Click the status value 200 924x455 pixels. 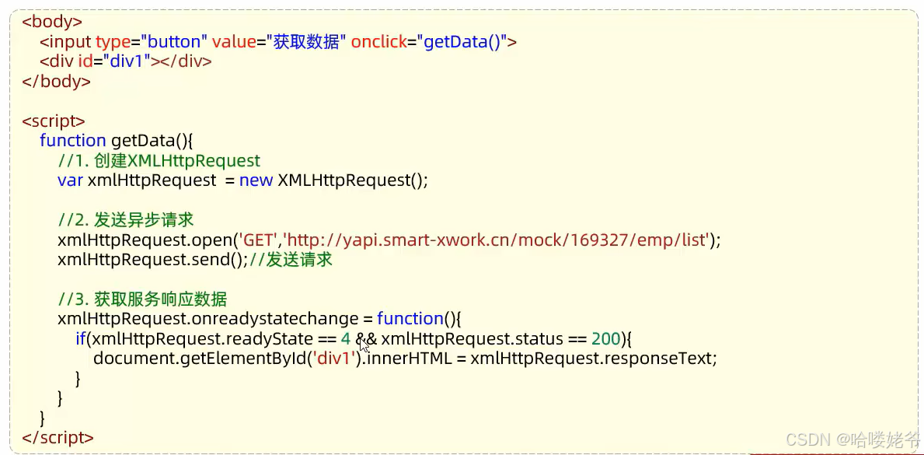pos(605,339)
